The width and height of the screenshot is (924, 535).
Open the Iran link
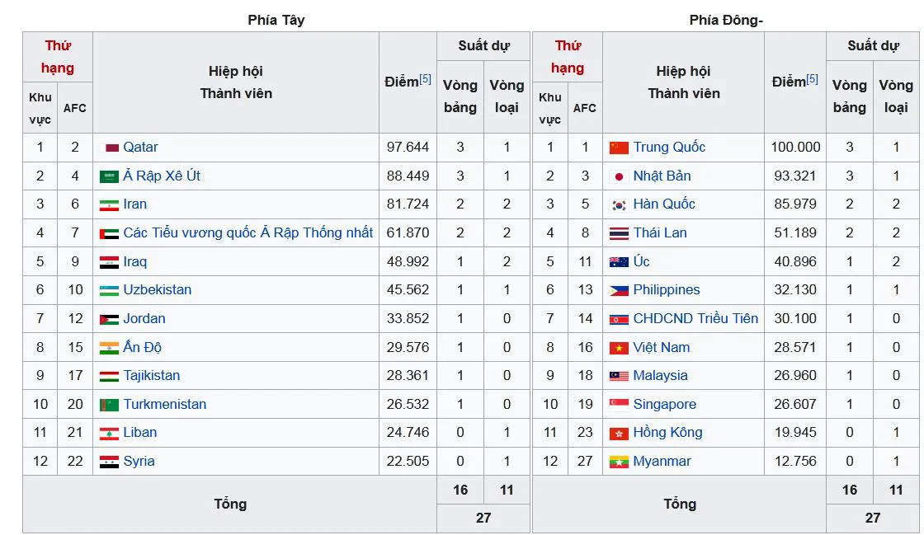click(135, 204)
